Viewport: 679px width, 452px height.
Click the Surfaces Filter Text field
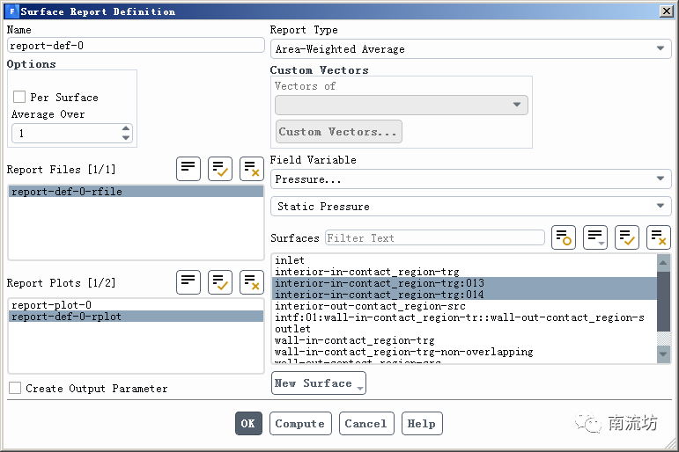[434, 238]
